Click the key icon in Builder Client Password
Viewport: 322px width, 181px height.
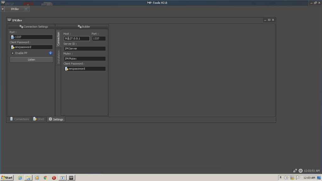pos(67,69)
